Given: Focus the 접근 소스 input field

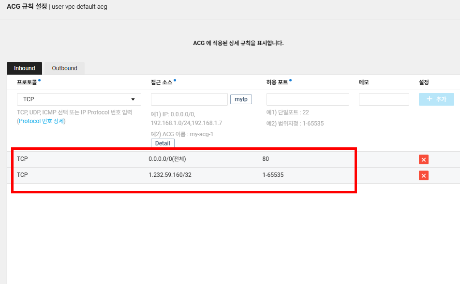Looking at the screenshot, I should pyautogui.click(x=189, y=99).
